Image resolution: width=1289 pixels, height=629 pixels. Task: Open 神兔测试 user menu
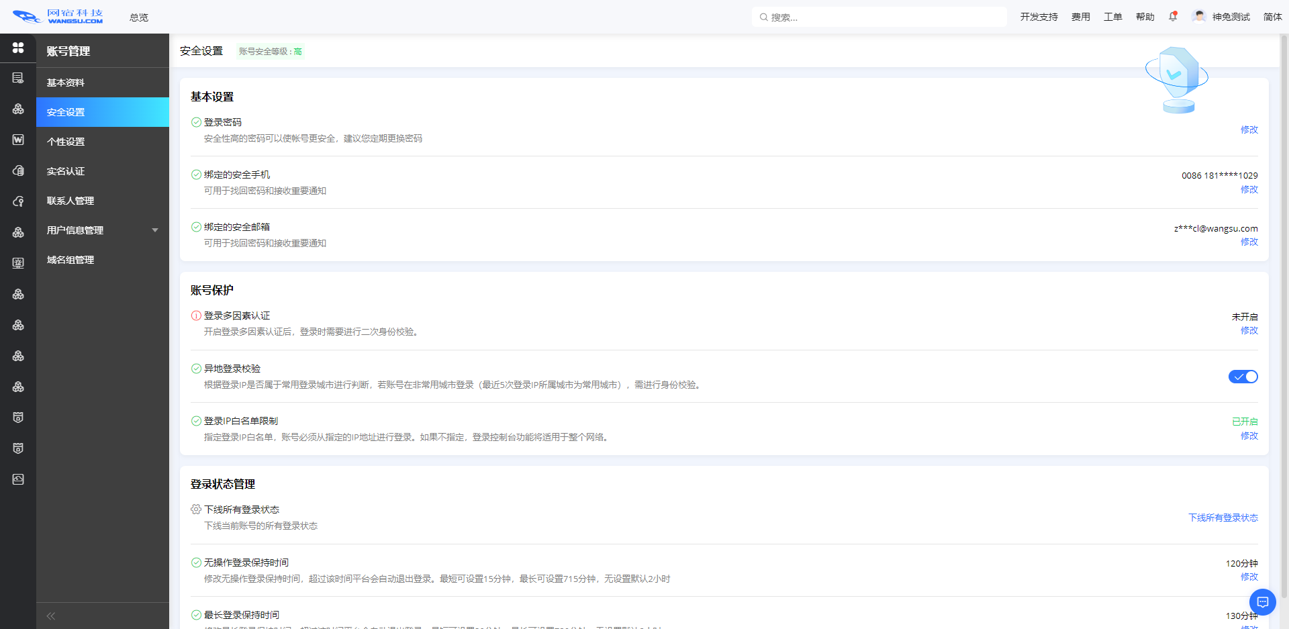click(x=1231, y=17)
